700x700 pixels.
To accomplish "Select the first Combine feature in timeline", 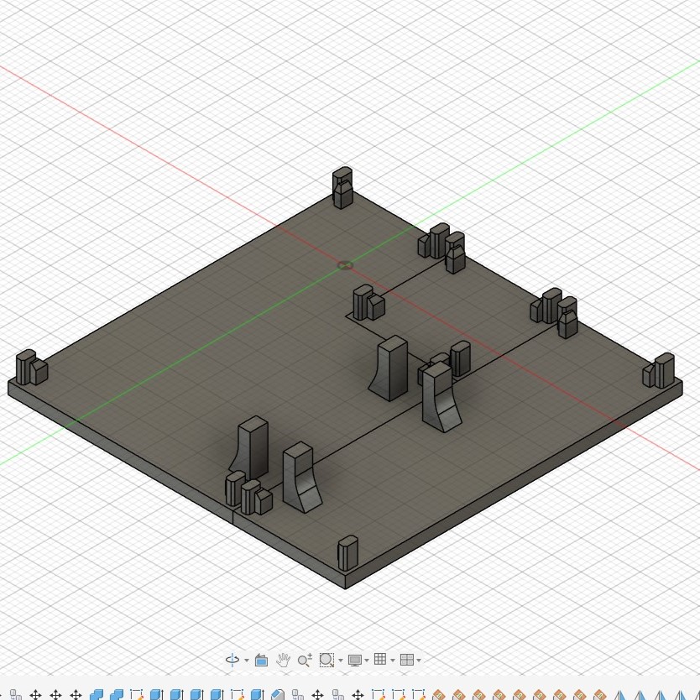I will click(x=97, y=695).
